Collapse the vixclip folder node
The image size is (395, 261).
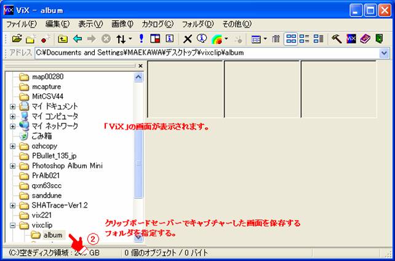click(x=13, y=225)
